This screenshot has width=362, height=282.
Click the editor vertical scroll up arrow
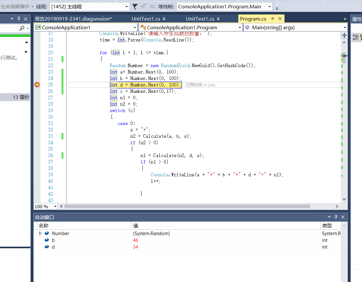tap(344, 42)
